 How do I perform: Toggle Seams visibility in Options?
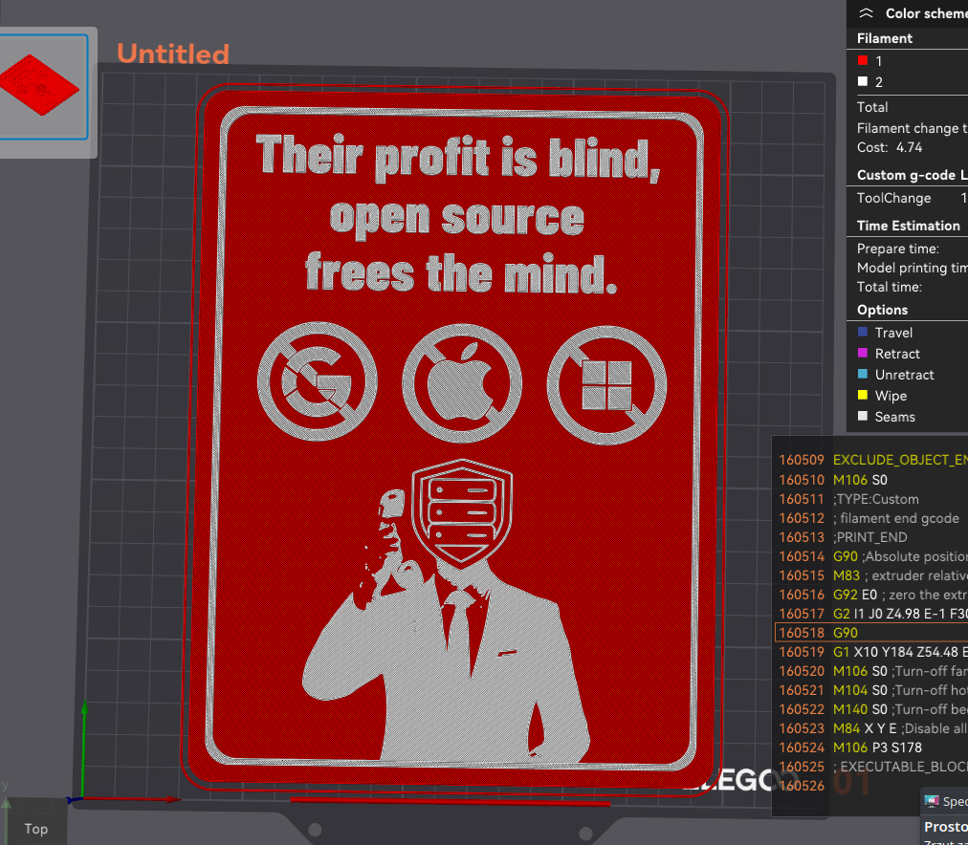tap(863, 416)
